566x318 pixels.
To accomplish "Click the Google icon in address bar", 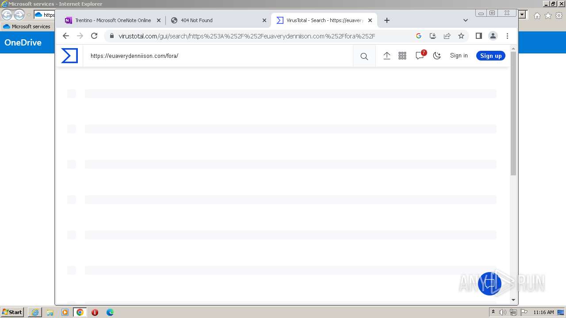I will [419, 36].
